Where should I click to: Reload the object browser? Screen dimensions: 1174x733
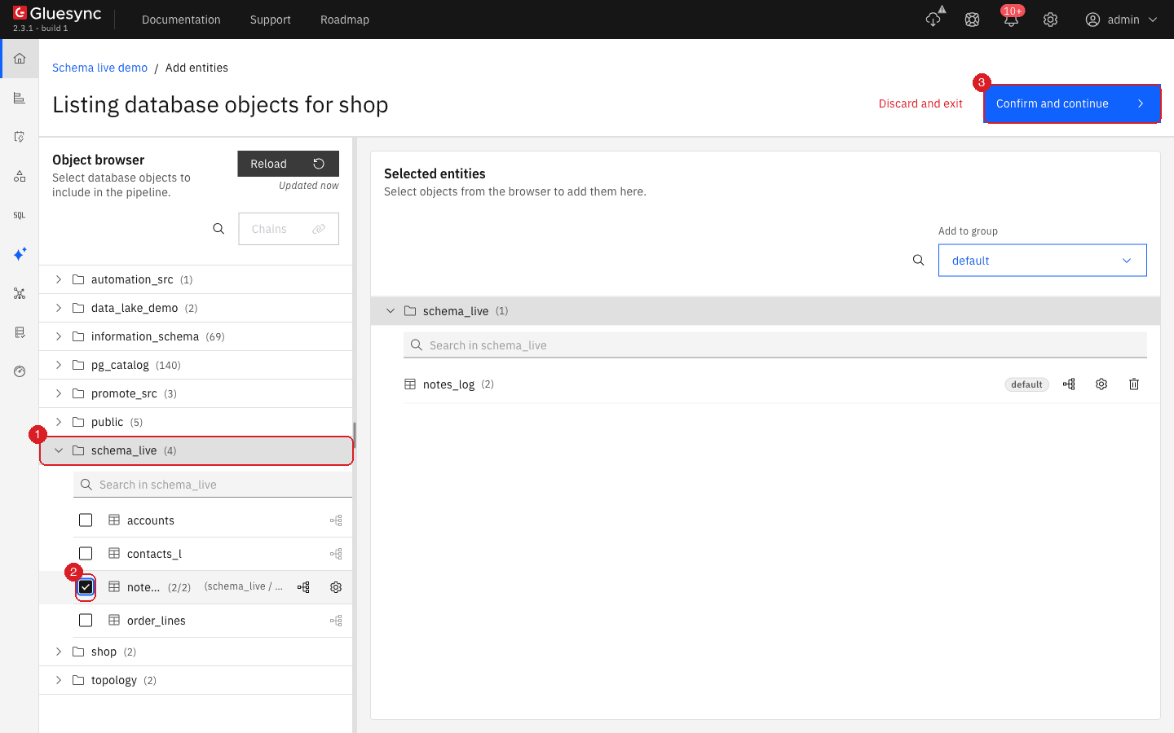(x=289, y=164)
